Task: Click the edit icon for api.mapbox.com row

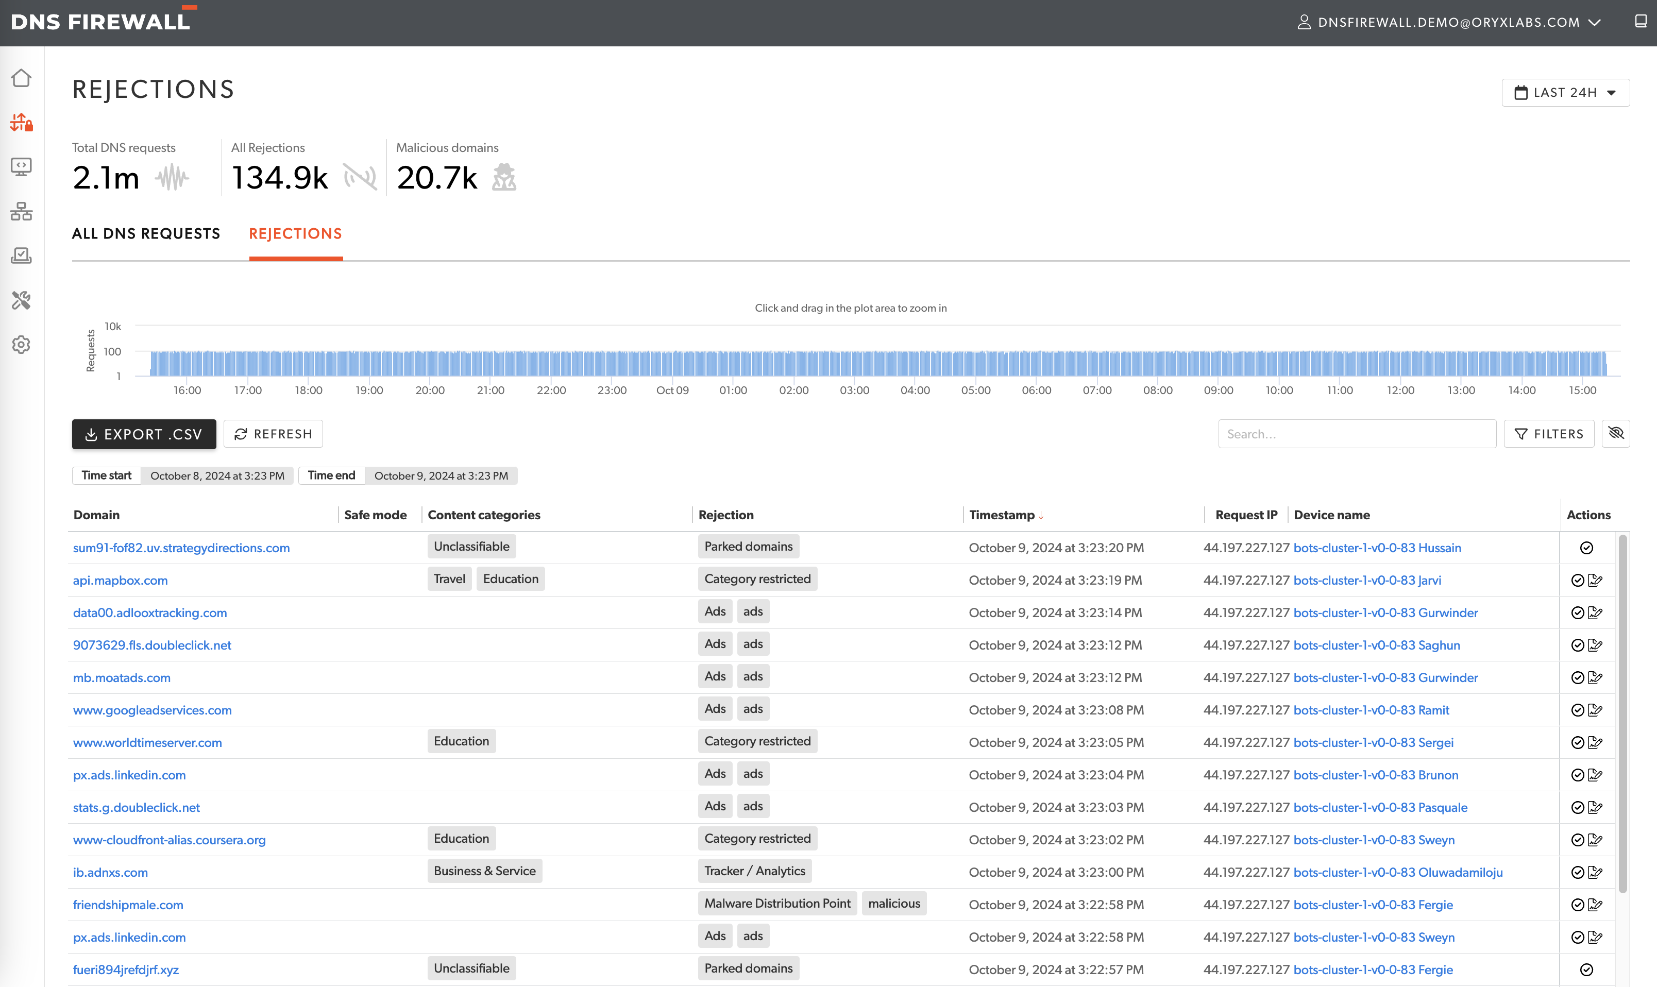Action: coord(1595,581)
